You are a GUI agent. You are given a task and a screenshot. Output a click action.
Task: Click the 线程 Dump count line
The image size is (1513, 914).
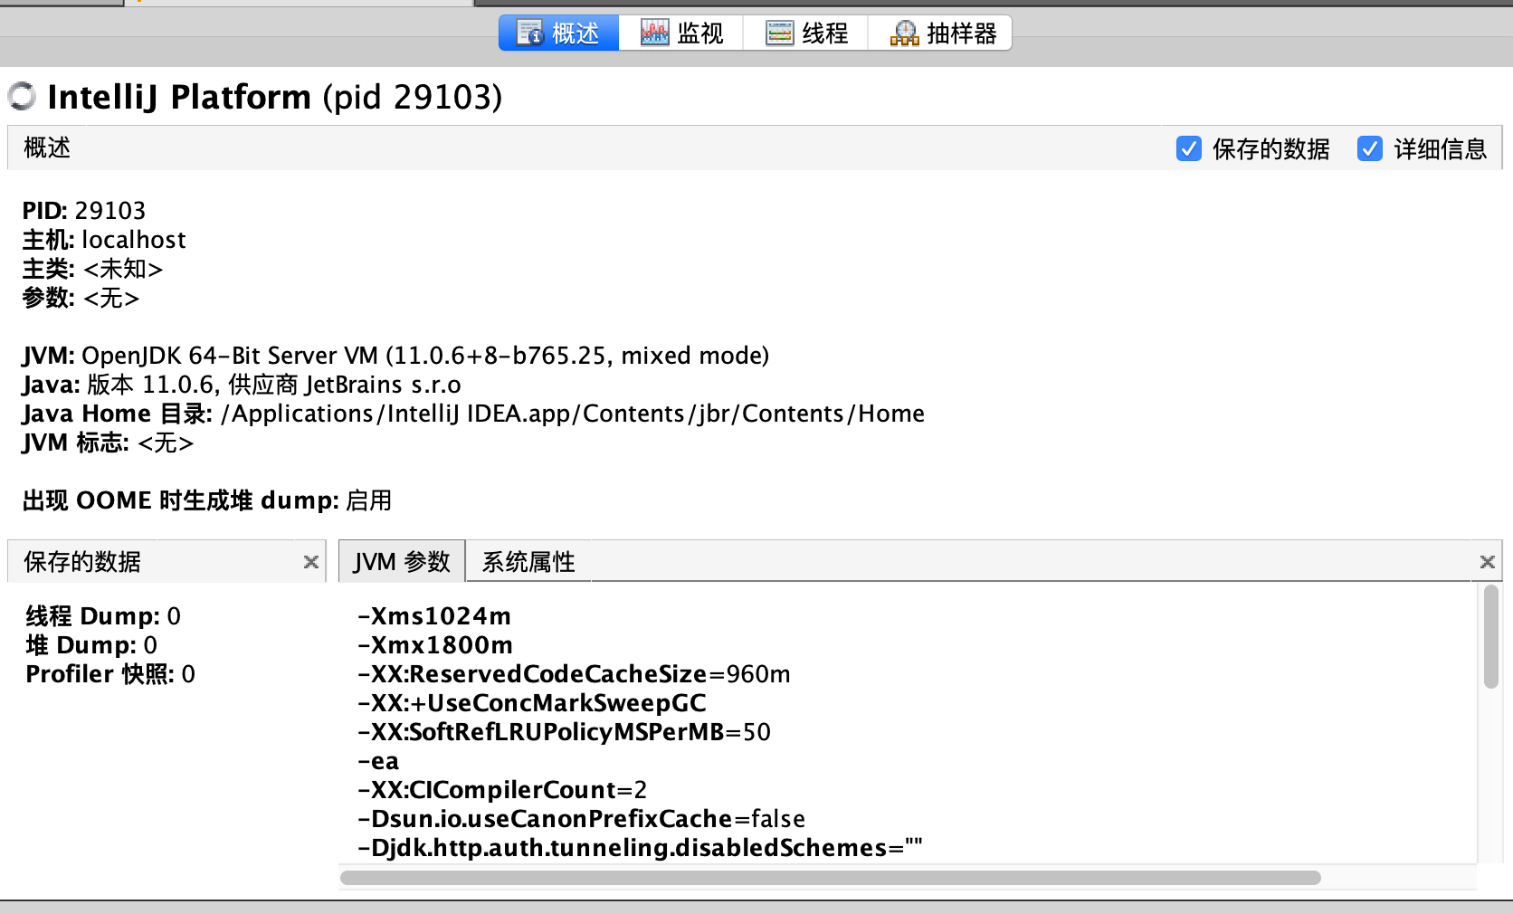click(x=103, y=616)
